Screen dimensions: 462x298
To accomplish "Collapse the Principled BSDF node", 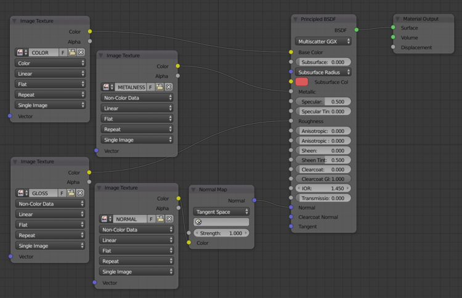I will pos(296,19).
